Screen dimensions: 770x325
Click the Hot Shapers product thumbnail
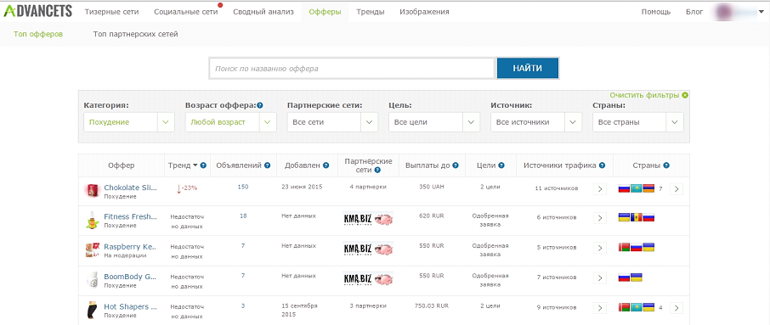coord(92,310)
